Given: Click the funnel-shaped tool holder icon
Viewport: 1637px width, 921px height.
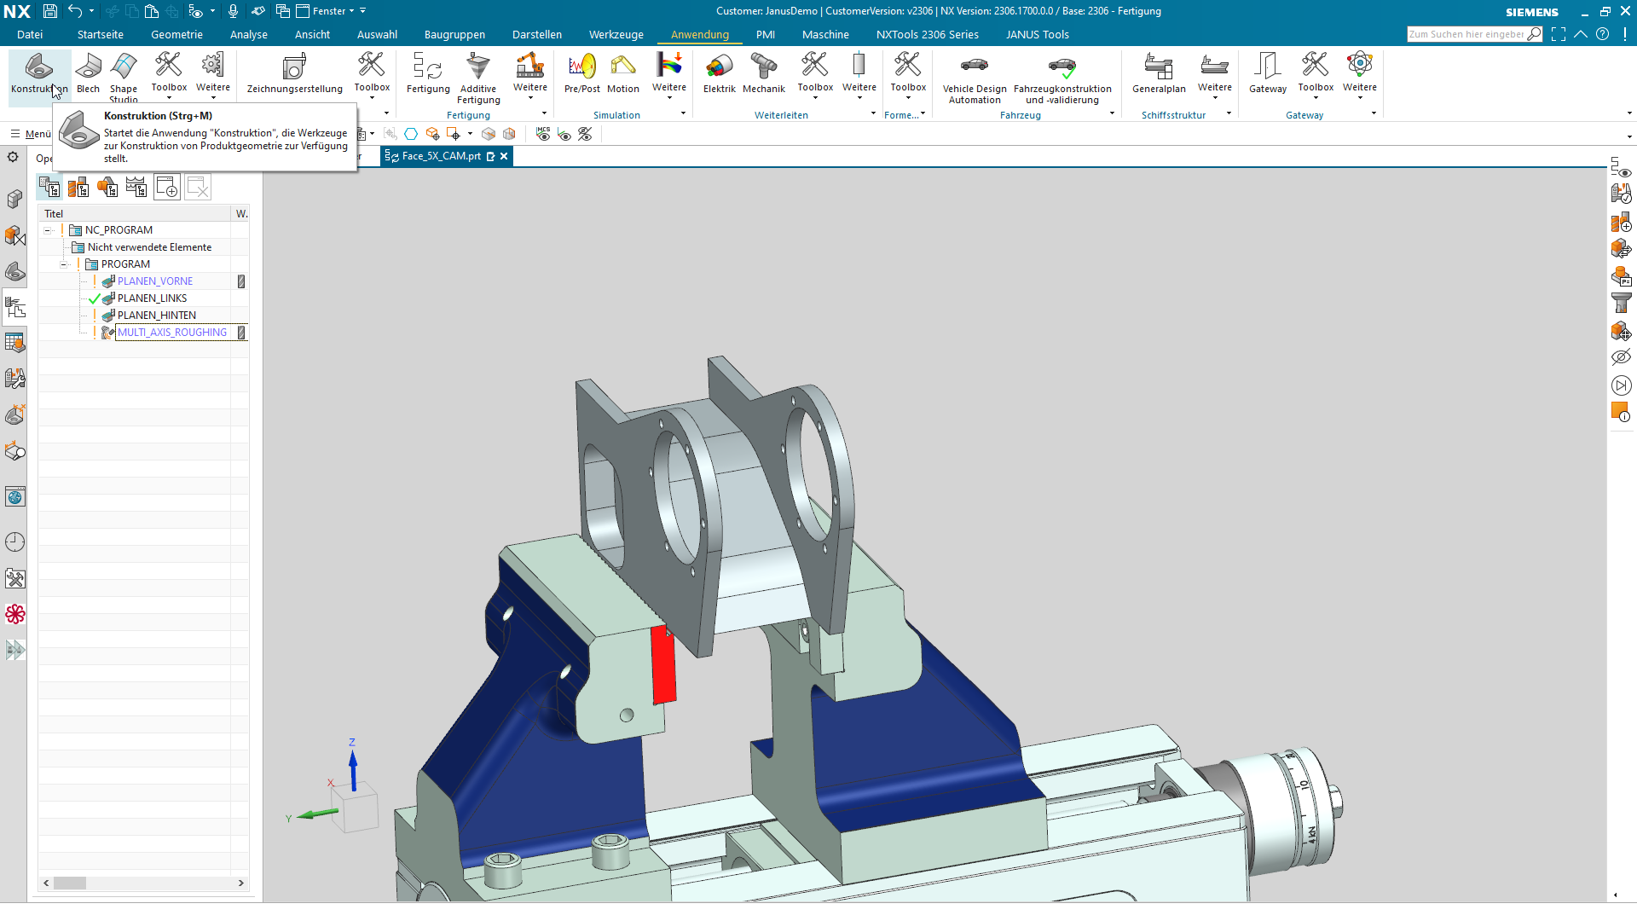Looking at the screenshot, I should pos(1621,303).
